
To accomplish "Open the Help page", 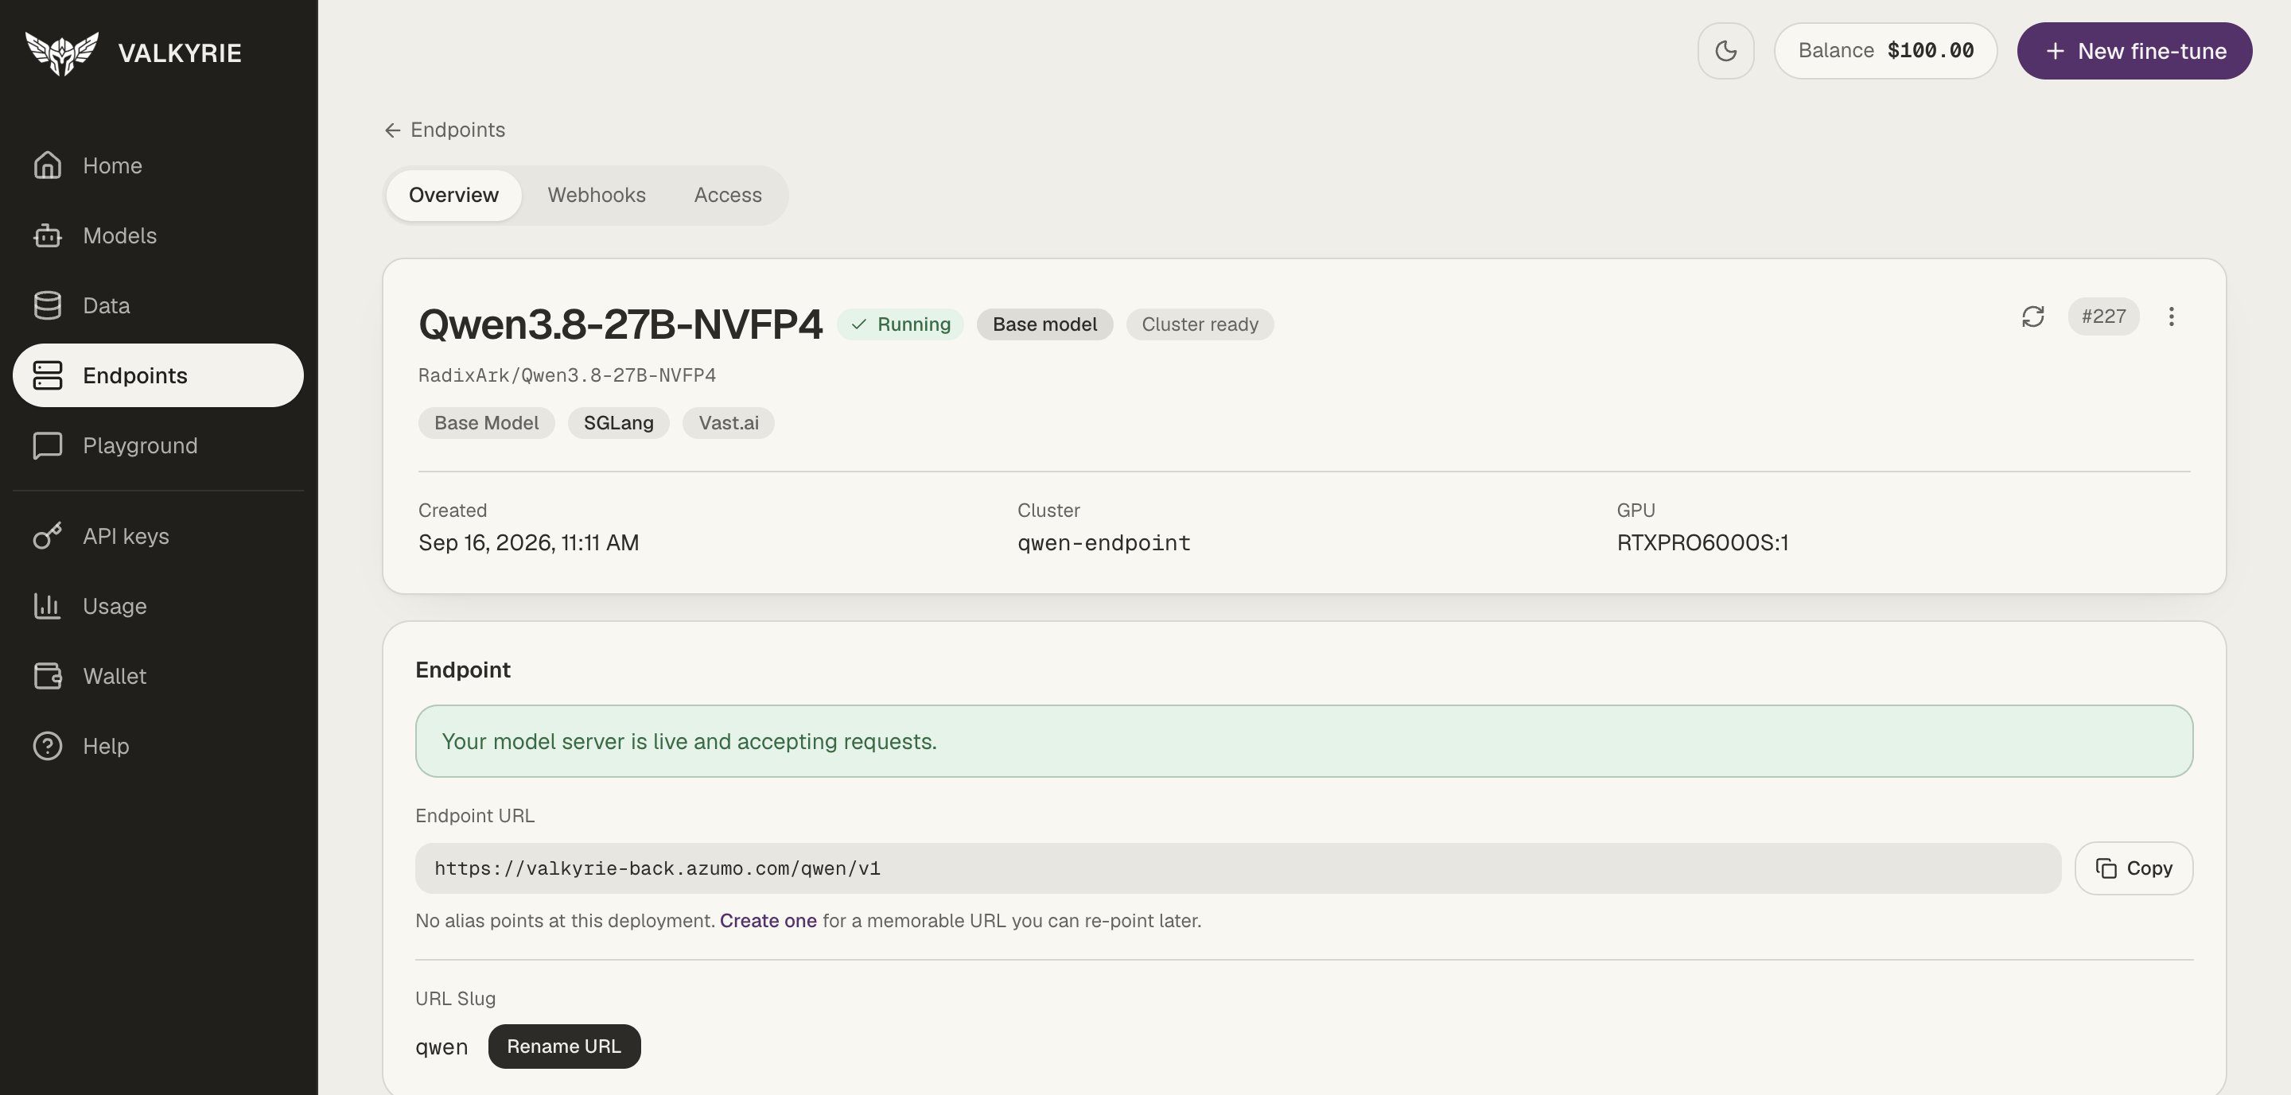I will click(x=158, y=746).
